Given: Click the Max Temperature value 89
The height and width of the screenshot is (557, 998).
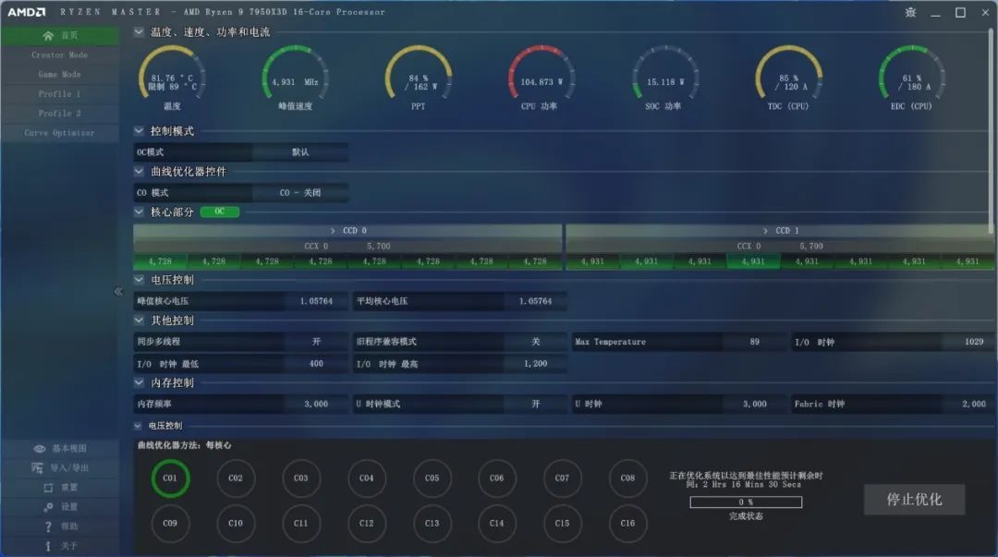Looking at the screenshot, I should tap(754, 342).
